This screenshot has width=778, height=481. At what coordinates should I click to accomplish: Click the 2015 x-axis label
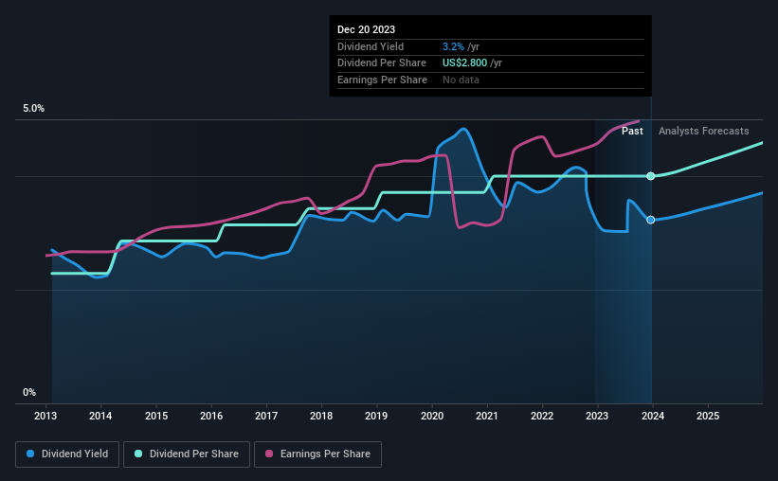coord(156,416)
